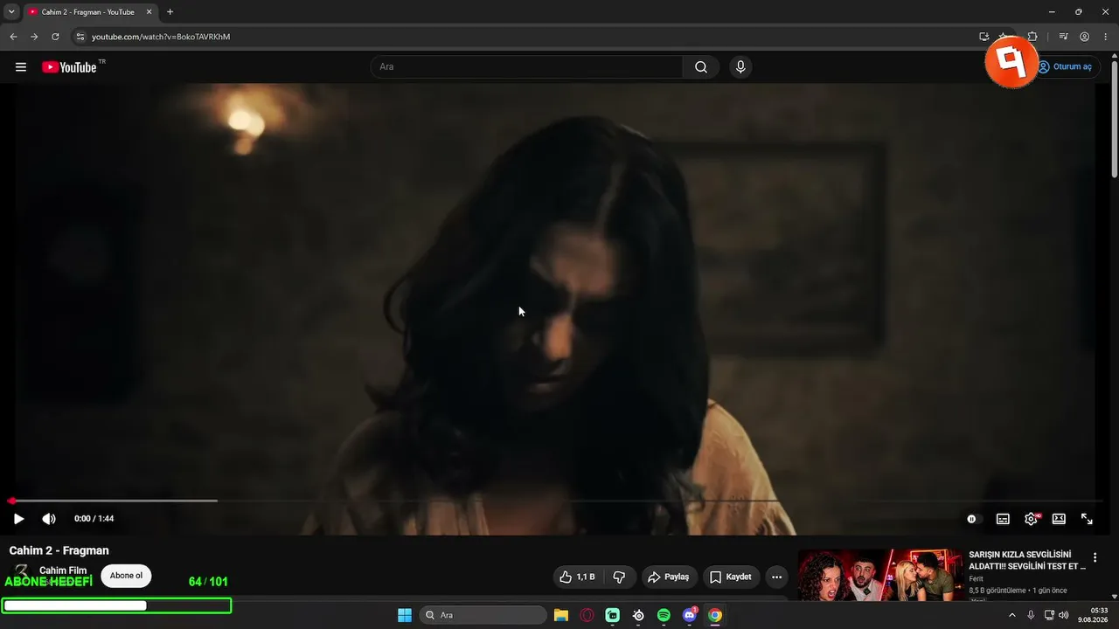Open Discord from the taskbar
This screenshot has height=629, width=1119.
689,615
